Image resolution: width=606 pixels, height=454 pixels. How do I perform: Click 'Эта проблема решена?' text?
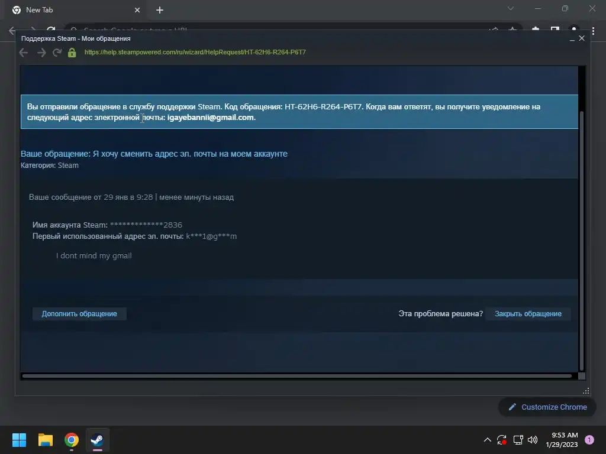coord(440,314)
